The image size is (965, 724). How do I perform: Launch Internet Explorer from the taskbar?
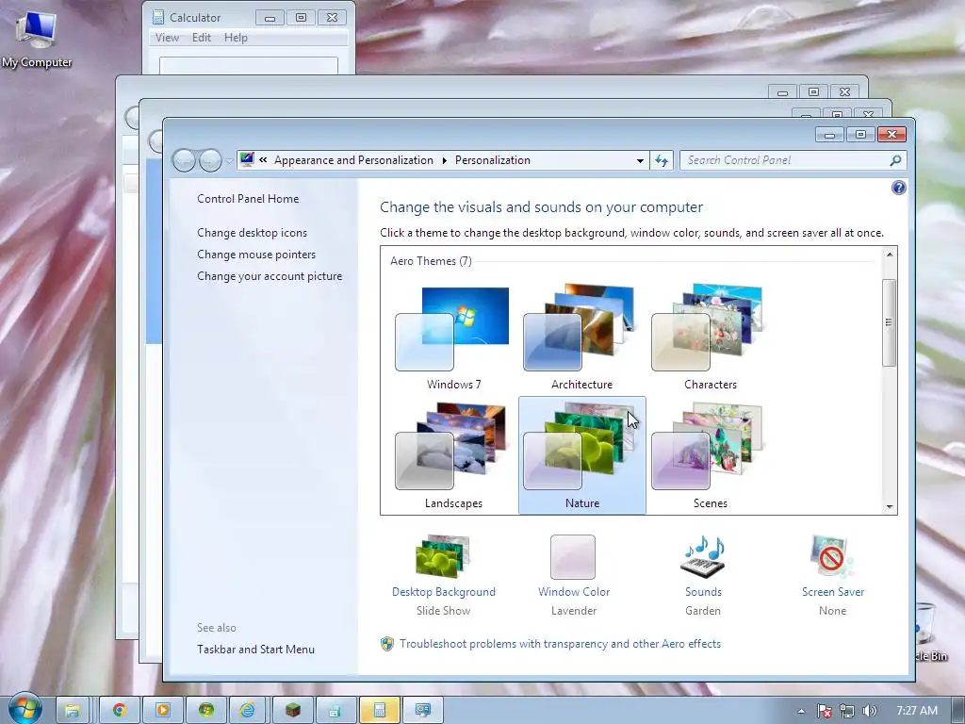(x=249, y=711)
